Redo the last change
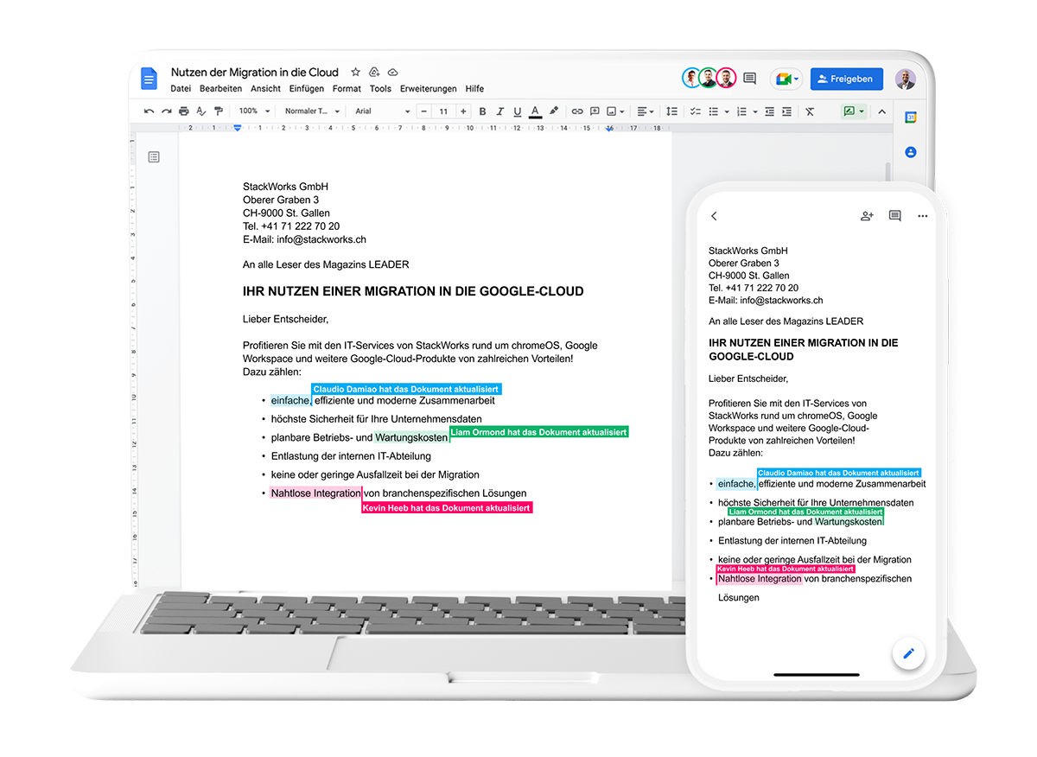1037x757 pixels. 166,111
